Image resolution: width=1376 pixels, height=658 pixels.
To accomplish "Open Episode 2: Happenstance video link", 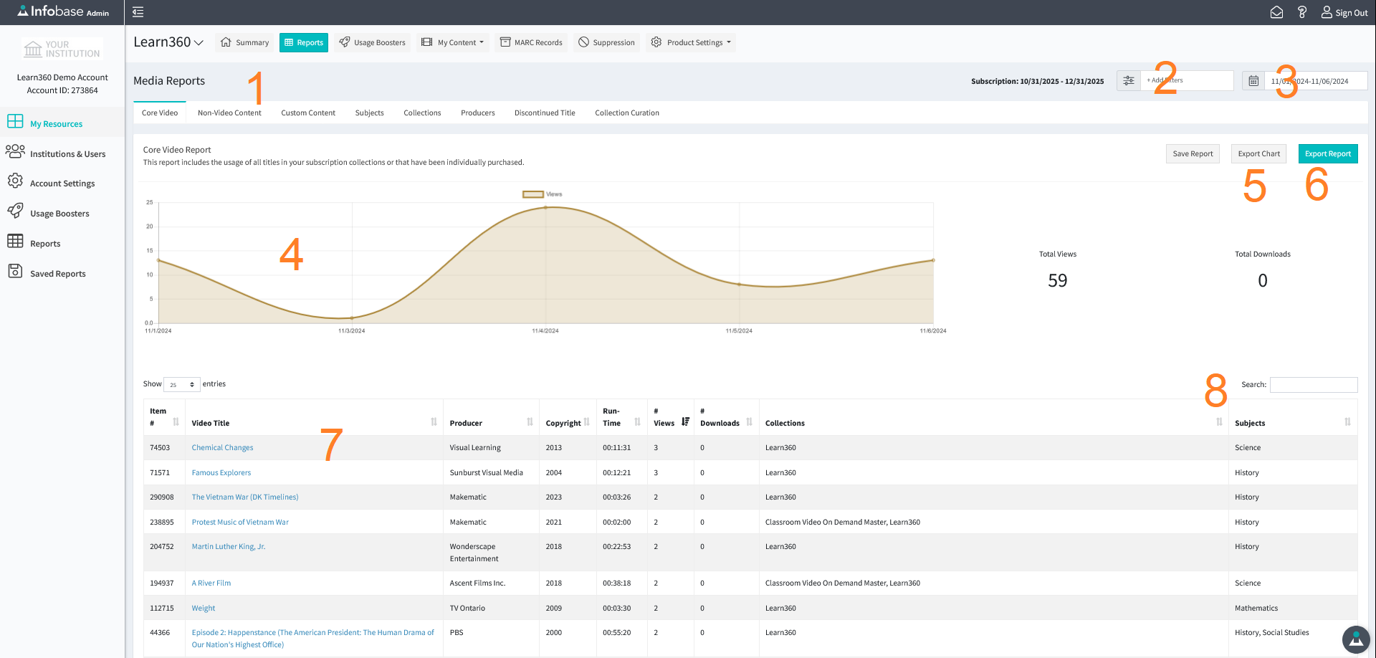I will pyautogui.click(x=312, y=639).
